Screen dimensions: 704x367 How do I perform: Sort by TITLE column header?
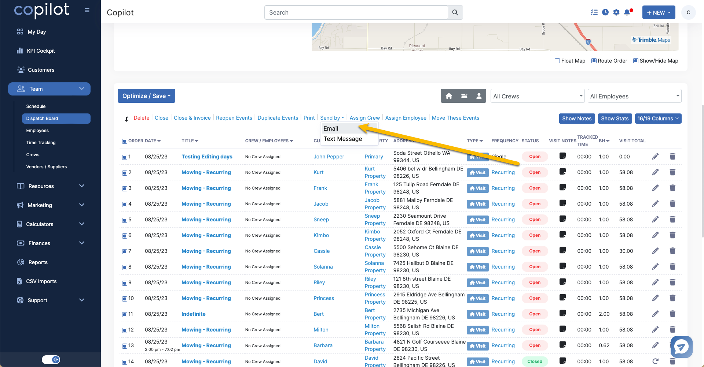pyautogui.click(x=190, y=141)
